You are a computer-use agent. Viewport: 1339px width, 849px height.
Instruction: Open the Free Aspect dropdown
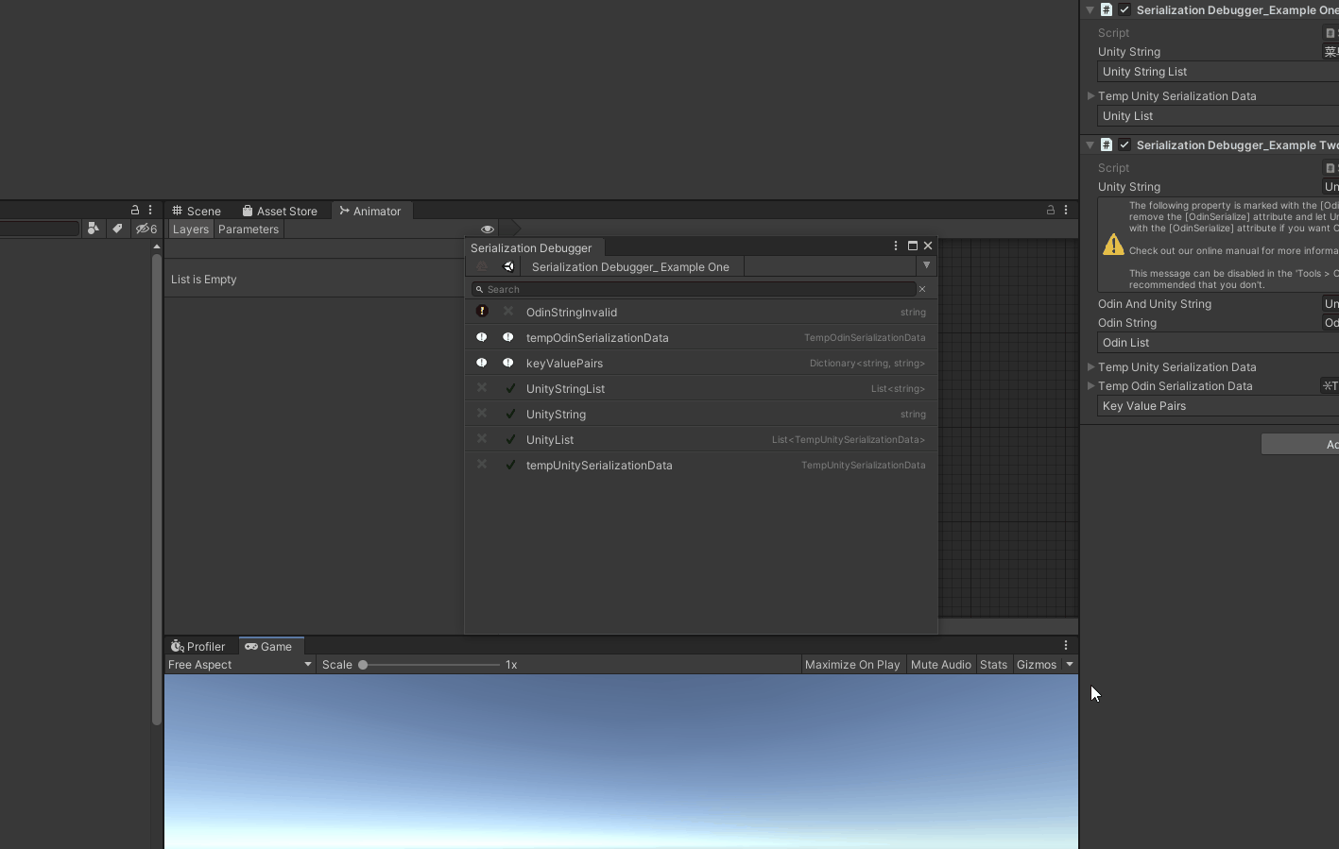coord(240,665)
